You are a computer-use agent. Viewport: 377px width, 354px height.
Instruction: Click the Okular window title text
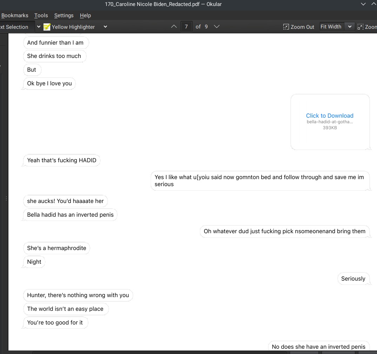163,4
